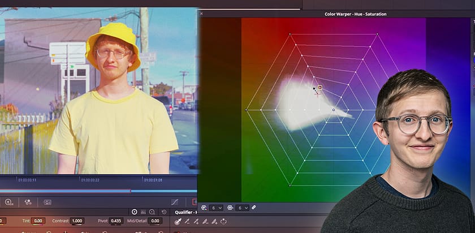Choose the add color picker tool
Image resolution: width=475 pixels, height=233 pixels.
click(x=196, y=222)
